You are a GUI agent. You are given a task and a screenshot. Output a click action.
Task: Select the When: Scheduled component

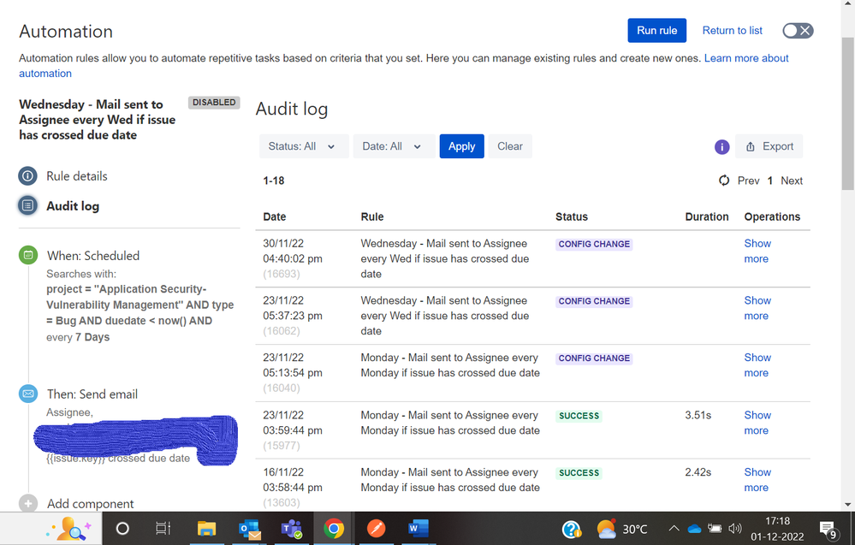tap(93, 256)
